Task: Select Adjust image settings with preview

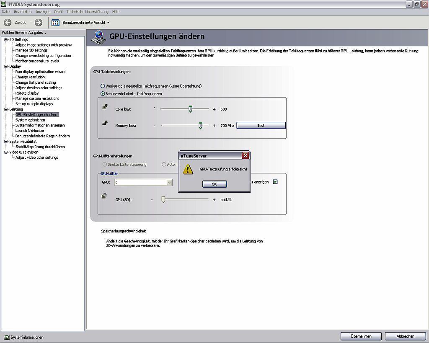Action: (x=44, y=45)
